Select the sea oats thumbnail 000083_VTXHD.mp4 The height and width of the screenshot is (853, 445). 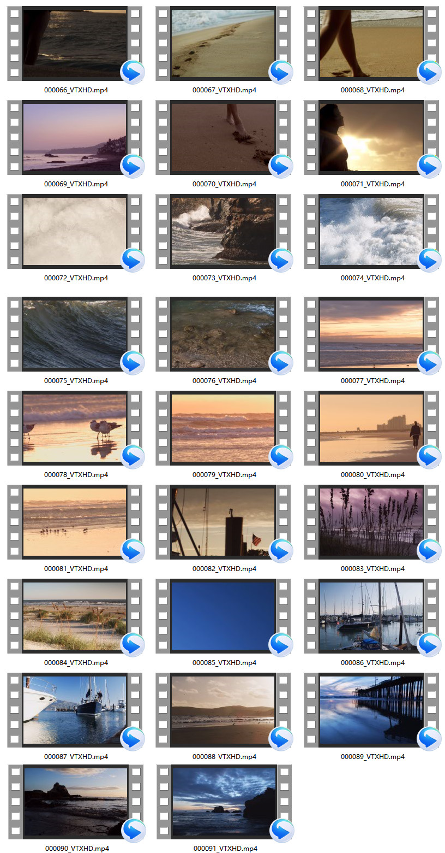click(371, 522)
